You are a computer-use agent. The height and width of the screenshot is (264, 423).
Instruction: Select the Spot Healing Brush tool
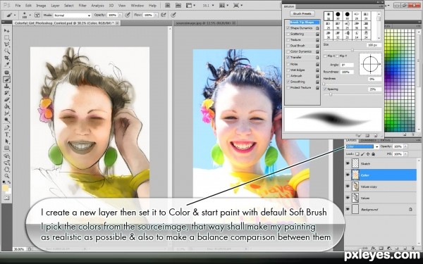coord(7,73)
